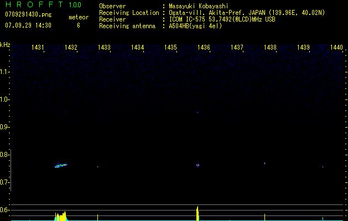This screenshot has width=348, height=221.
Task: Click the Ogata-vill. Akita-Pref. JAPAN location text
Action: click(x=247, y=13)
